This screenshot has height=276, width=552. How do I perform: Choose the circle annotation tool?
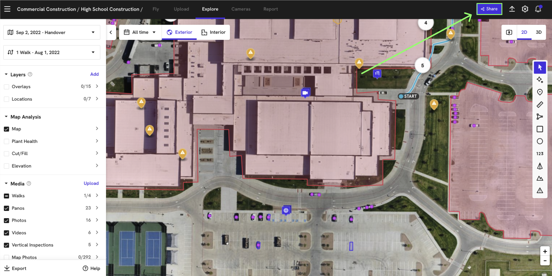[x=540, y=141]
